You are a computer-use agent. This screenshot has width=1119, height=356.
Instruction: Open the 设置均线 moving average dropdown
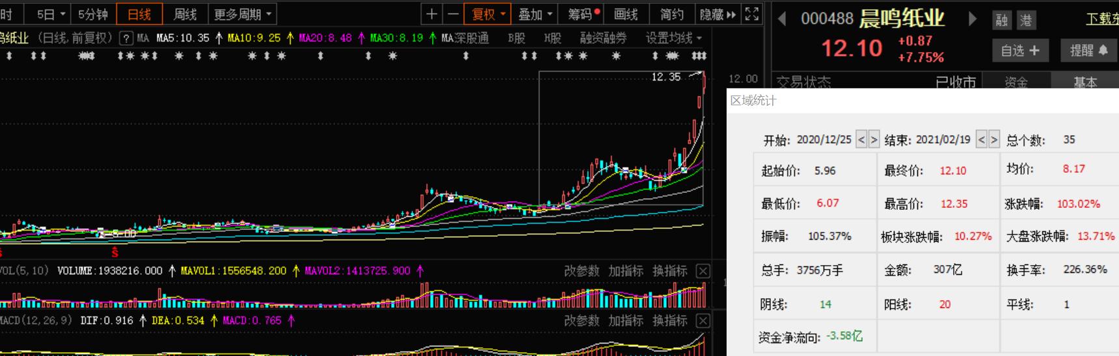coord(673,38)
